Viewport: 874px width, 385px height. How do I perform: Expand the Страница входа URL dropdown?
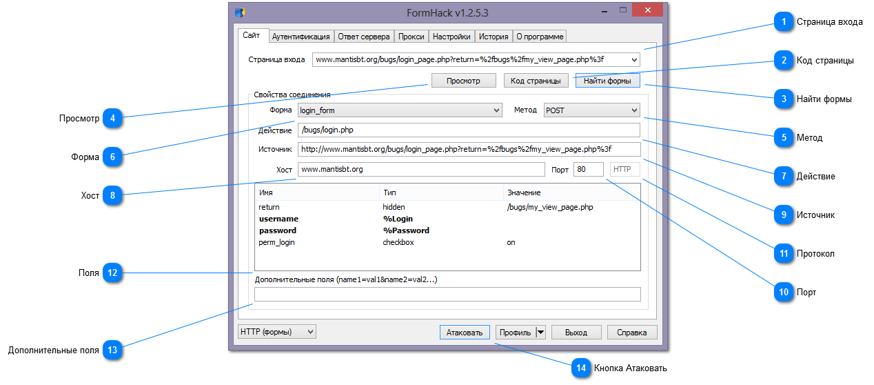634,60
